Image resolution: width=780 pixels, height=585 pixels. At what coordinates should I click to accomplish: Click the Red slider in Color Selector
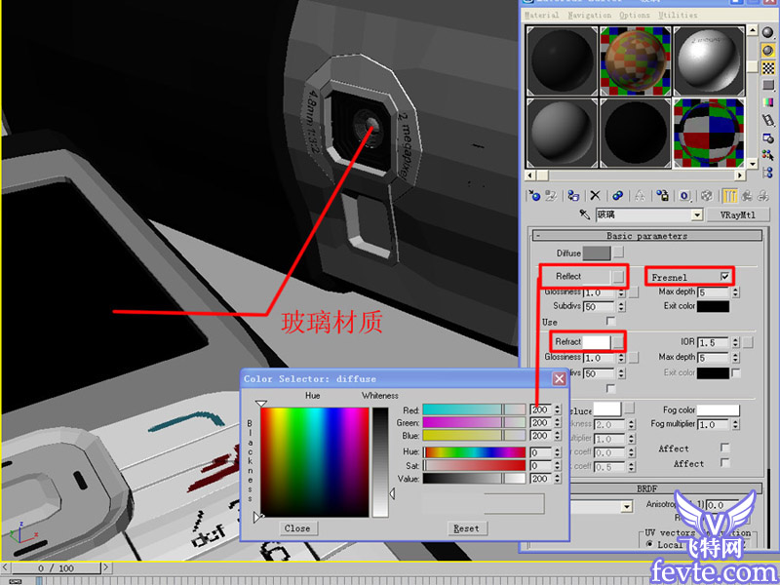[x=474, y=409]
